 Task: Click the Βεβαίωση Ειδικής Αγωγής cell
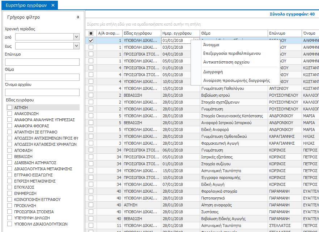coord(234,219)
